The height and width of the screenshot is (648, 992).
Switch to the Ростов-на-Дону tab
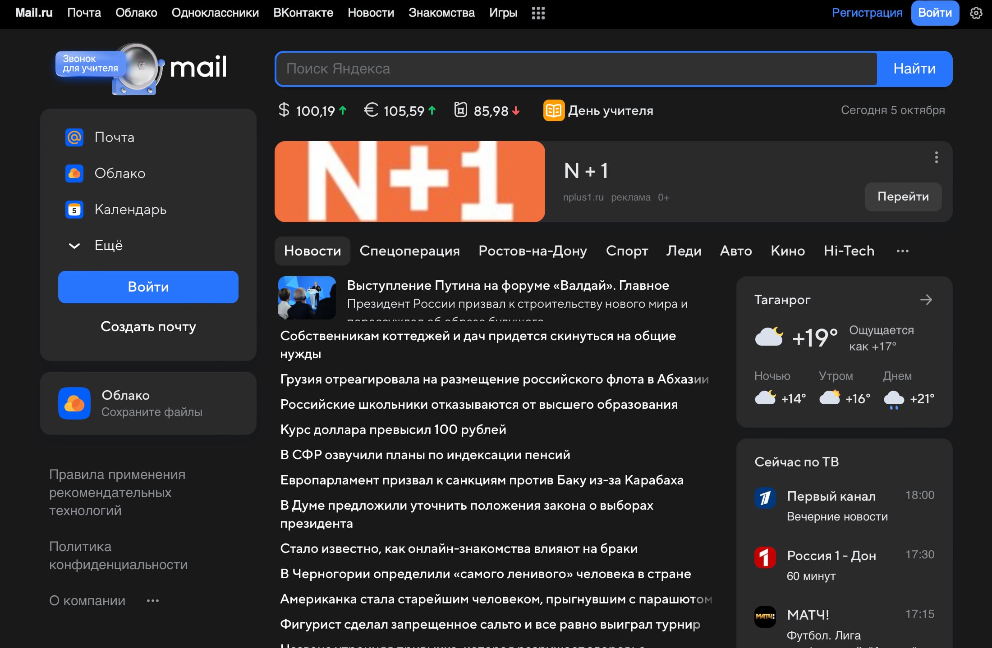coord(533,251)
